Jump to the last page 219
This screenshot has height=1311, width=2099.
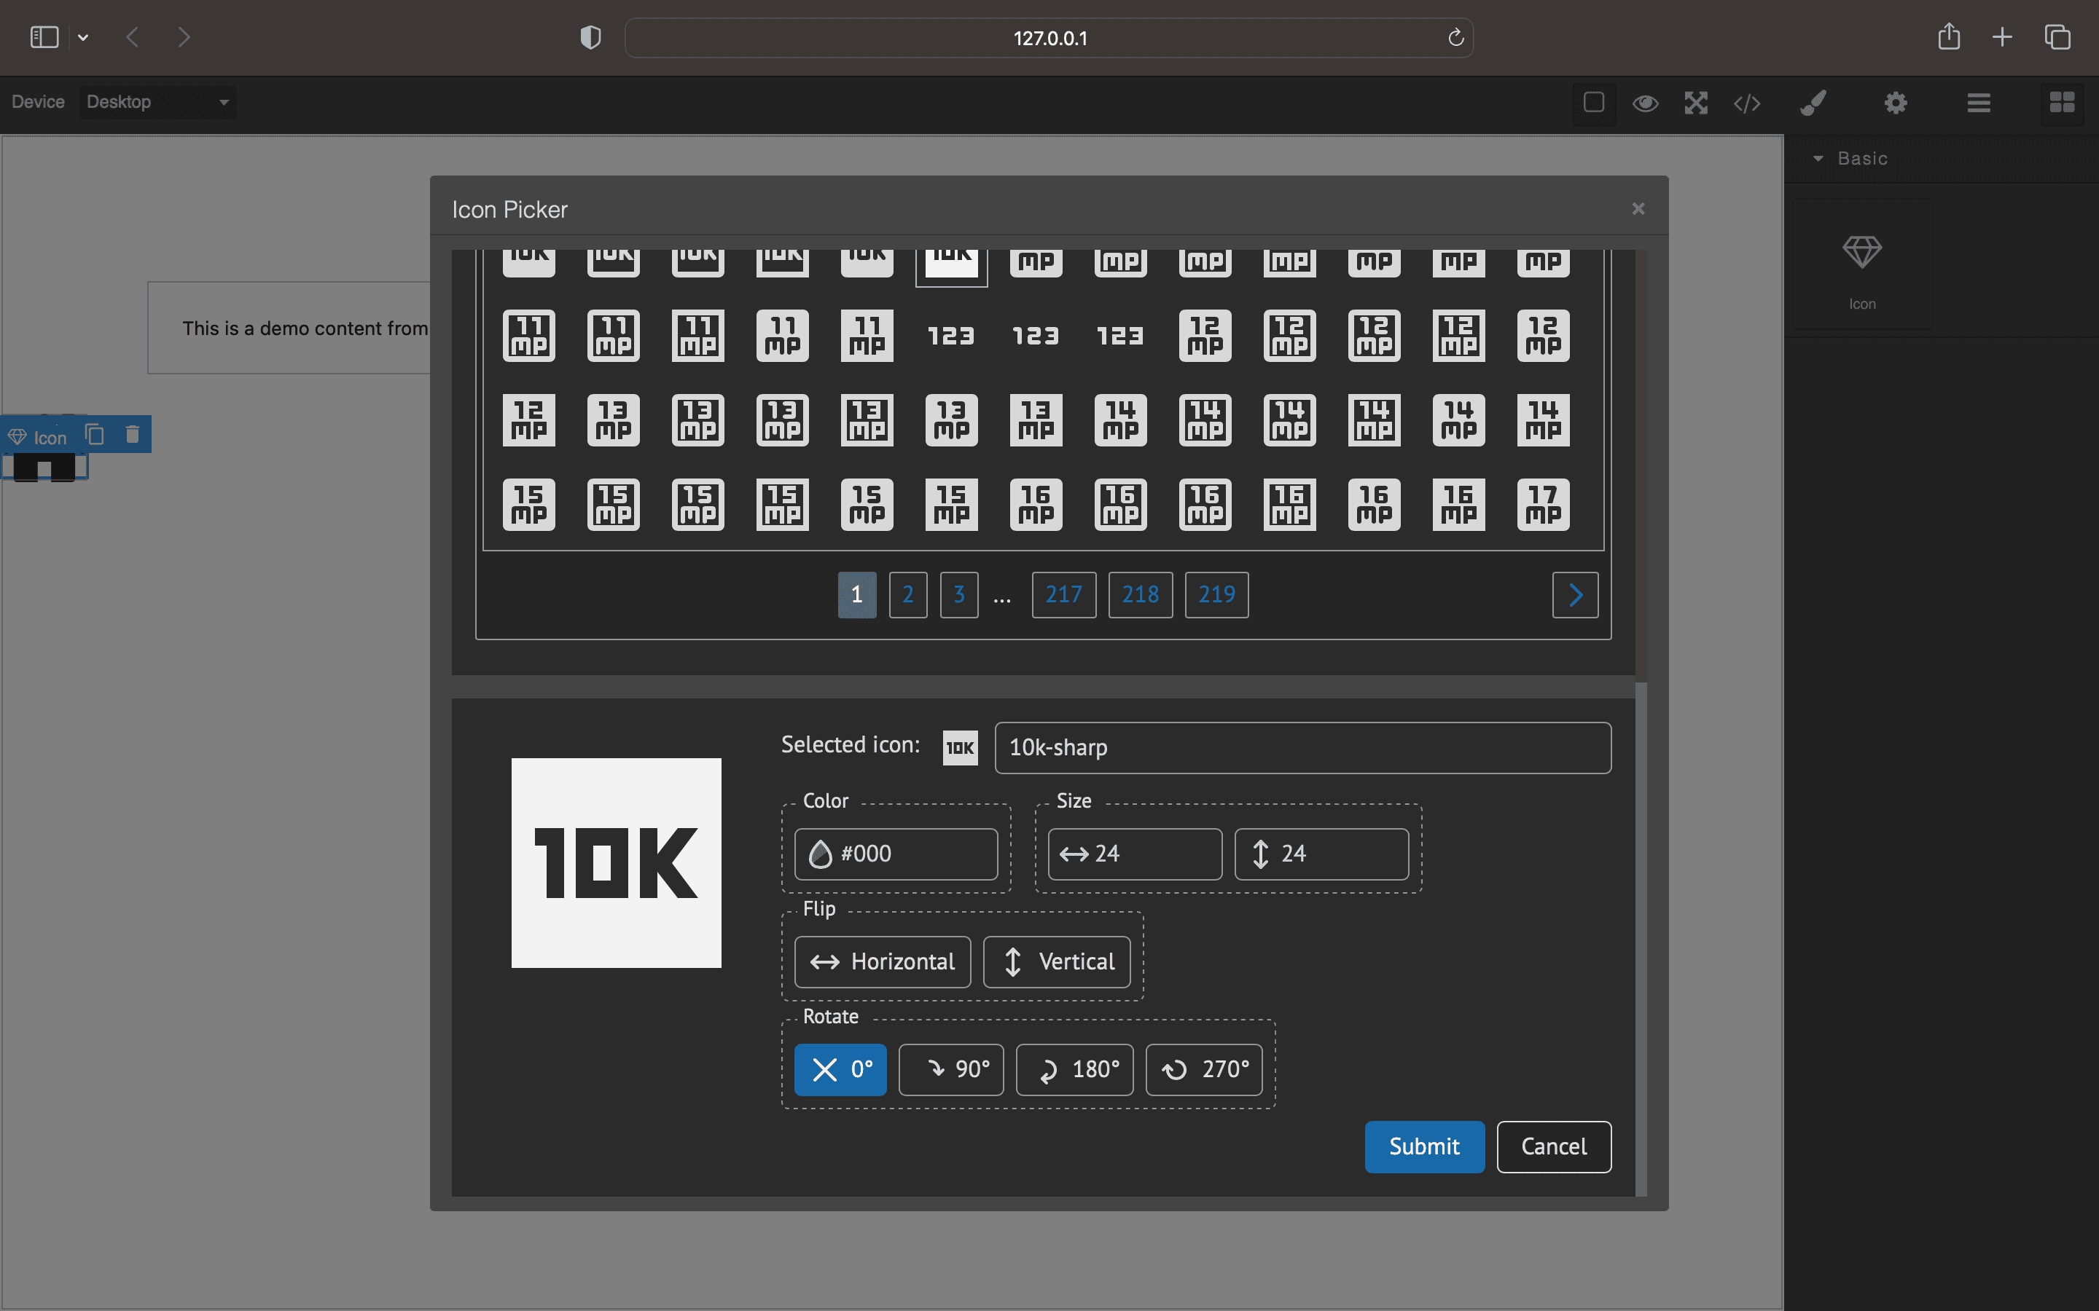click(1217, 595)
